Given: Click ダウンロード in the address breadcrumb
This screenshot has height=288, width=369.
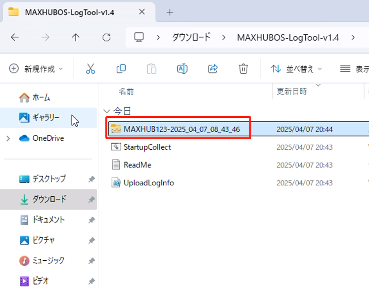Looking at the screenshot, I should [191, 37].
